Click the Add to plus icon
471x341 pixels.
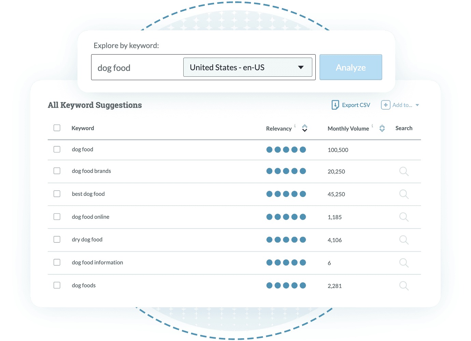[386, 105]
